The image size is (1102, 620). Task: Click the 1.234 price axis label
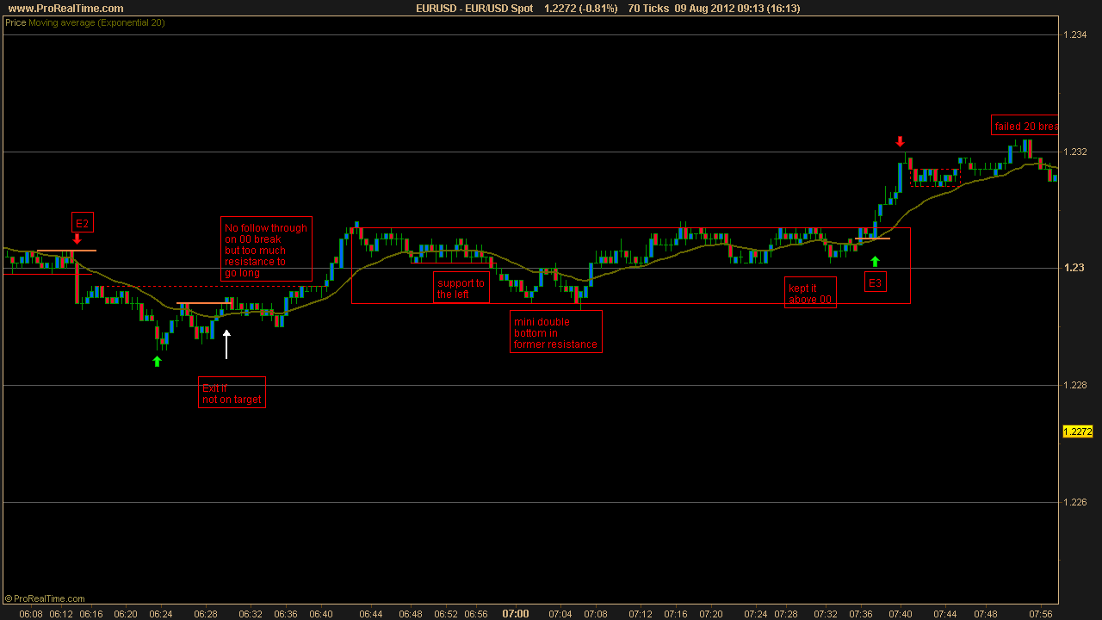coord(1075,34)
